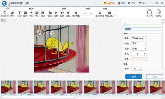Click 重新设置 delay reset icon
The width and height of the screenshot is (165, 99).
pos(100,13)
